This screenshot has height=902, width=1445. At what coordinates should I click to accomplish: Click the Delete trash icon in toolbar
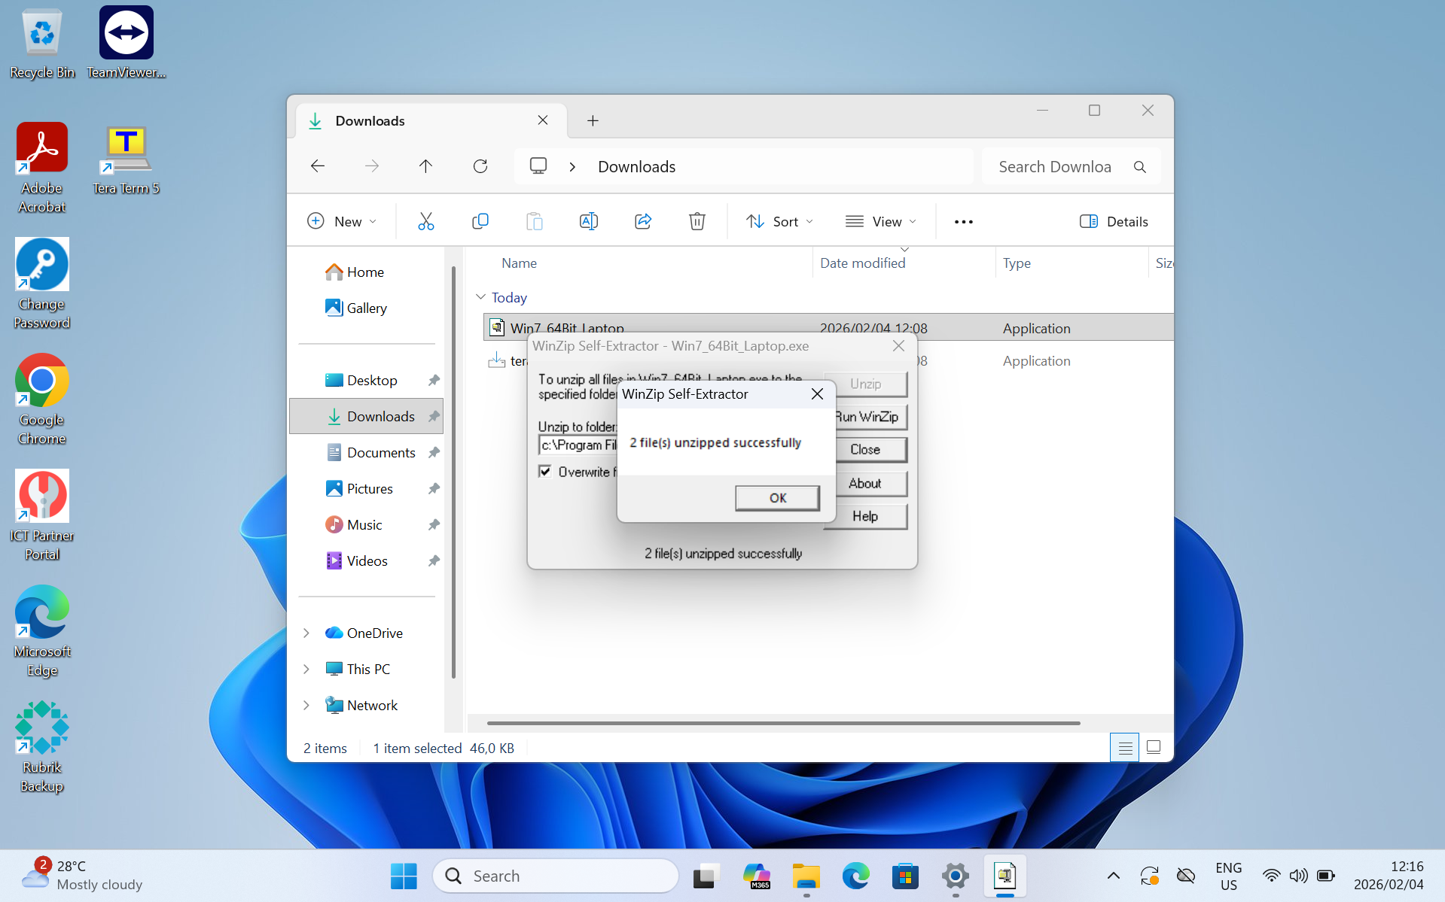(697, 221)
